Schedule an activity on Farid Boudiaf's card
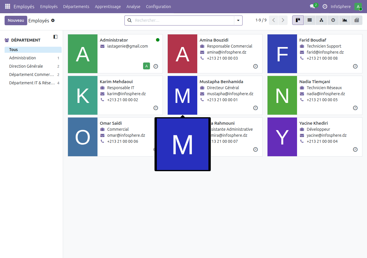This screenshot has height=258, width=367. tap(355, 66)
